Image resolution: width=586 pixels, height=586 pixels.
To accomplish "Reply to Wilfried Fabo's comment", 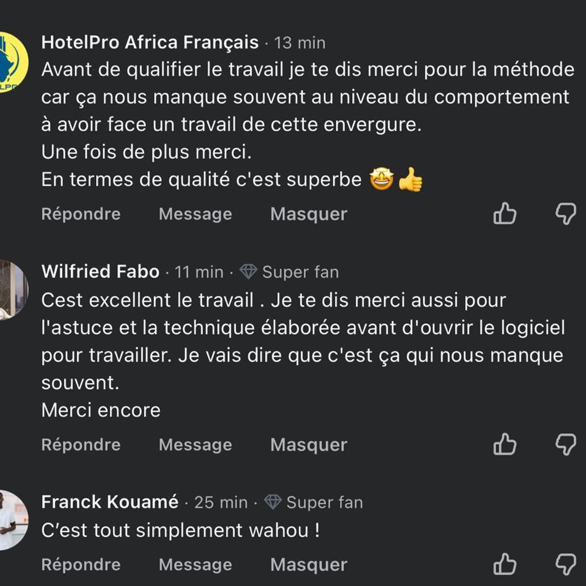I will pos(81,445).
